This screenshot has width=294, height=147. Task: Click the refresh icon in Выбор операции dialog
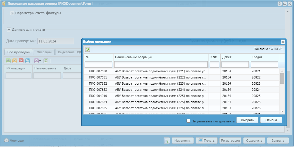coord(88,49)
